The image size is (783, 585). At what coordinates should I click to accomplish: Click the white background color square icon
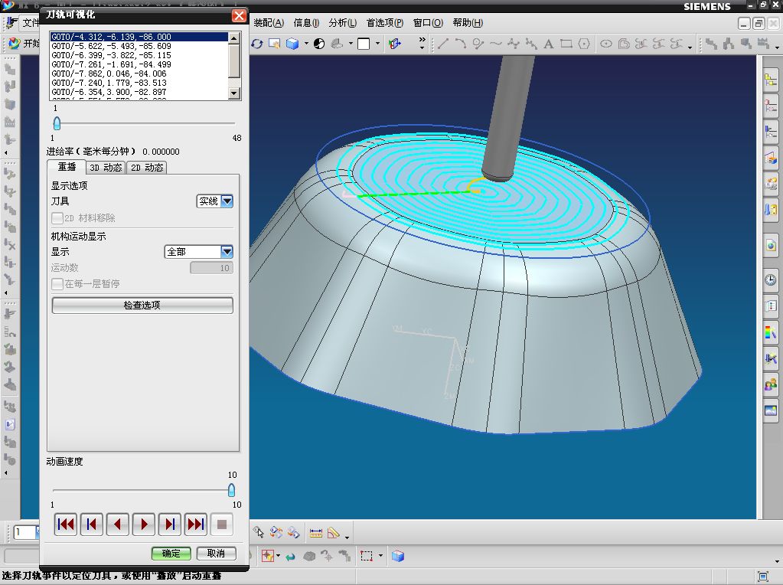[364, 44]
